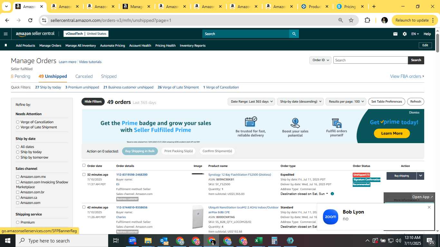Screen dimensions: 440x247
Task: Open order link 112-5744810-9358656
Action: tap(132, 207)
